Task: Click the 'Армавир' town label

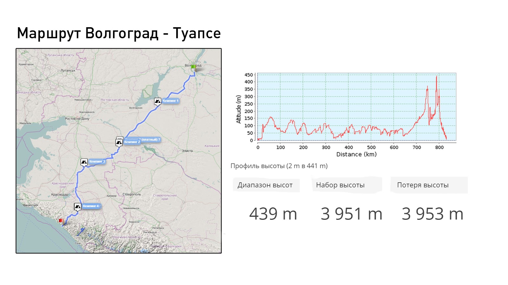Action: point(111,196)
